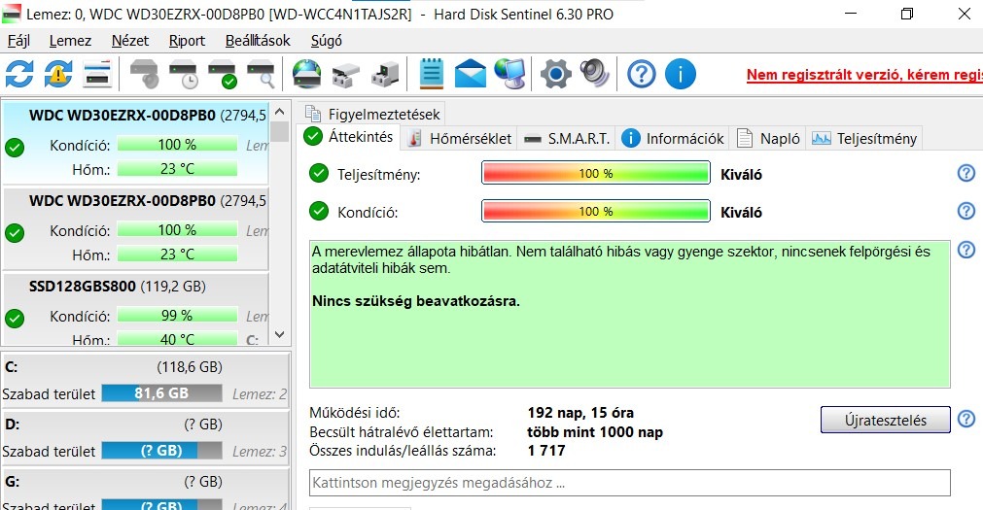The image size is (983, 510).
Task: Open the Nézet menu
Action: [129, 41]
